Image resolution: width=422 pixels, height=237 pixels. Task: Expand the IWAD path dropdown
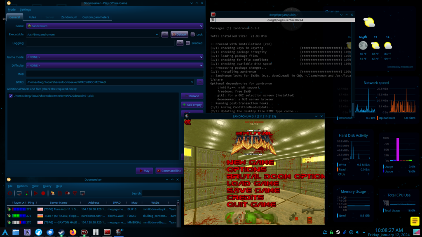(192, 82)
